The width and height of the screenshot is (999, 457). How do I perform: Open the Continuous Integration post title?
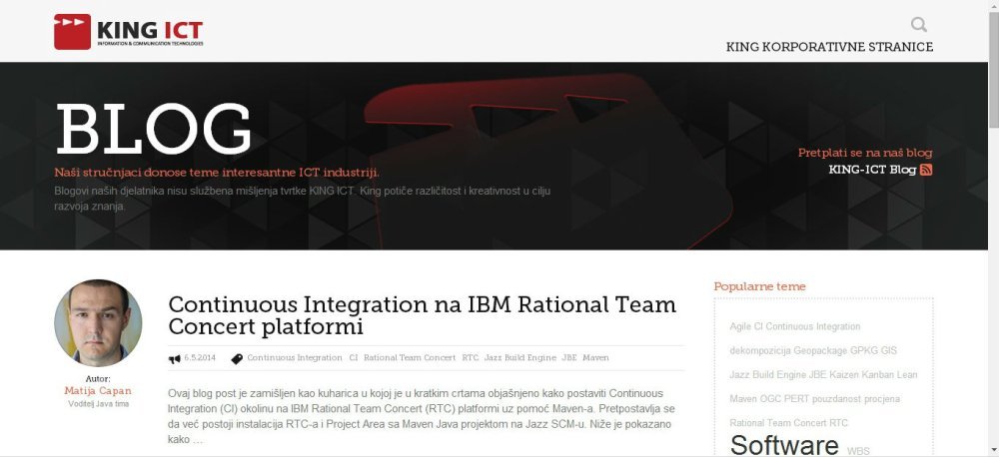tap(422, 315)
